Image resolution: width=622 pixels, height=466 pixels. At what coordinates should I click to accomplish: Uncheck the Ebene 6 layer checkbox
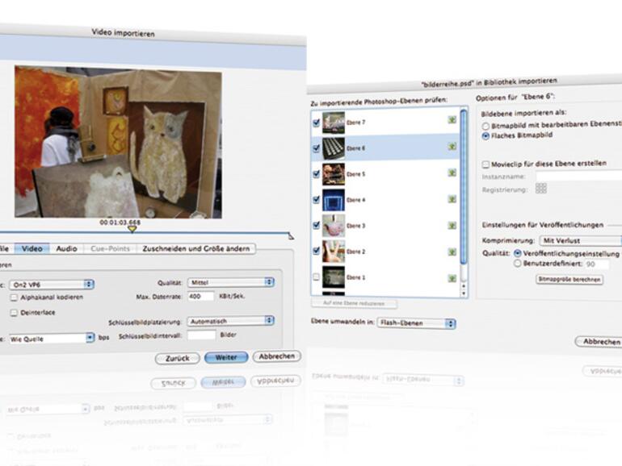[x=316, y=148]
